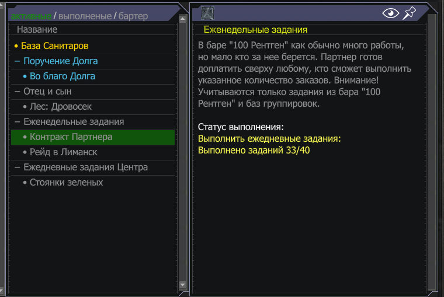Click the quest thumbnail icon in header
This screenshot has width=444, height=297.
pyautogui.click(x=207, y=13)
